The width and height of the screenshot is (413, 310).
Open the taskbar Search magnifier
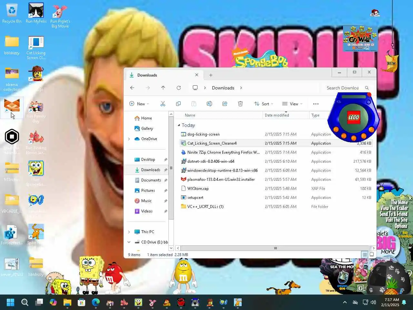(25, 302)
